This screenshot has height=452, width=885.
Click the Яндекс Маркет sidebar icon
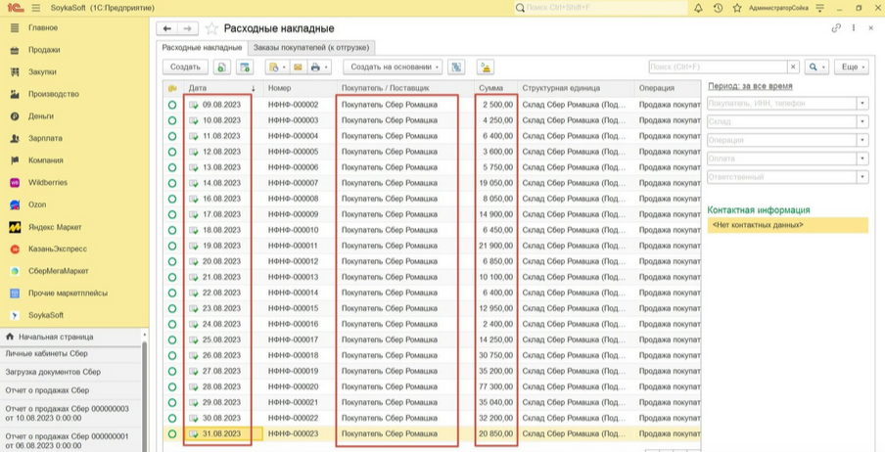tap(16, 227)
